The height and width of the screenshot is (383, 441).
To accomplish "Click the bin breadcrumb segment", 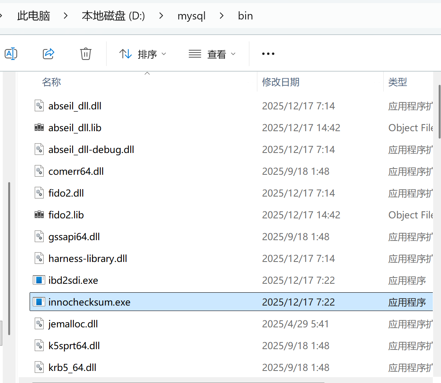I will (x=245, y=16).
